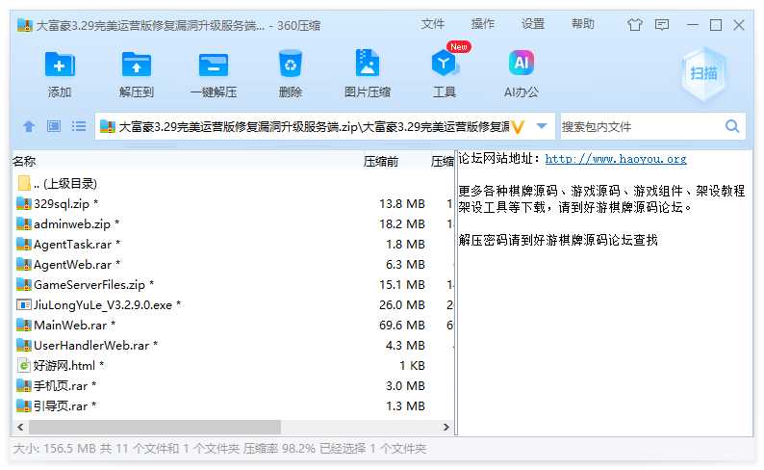The image size is (764, 470).
Task: Select the AgentTask.rar file
Action: [233, 245]
